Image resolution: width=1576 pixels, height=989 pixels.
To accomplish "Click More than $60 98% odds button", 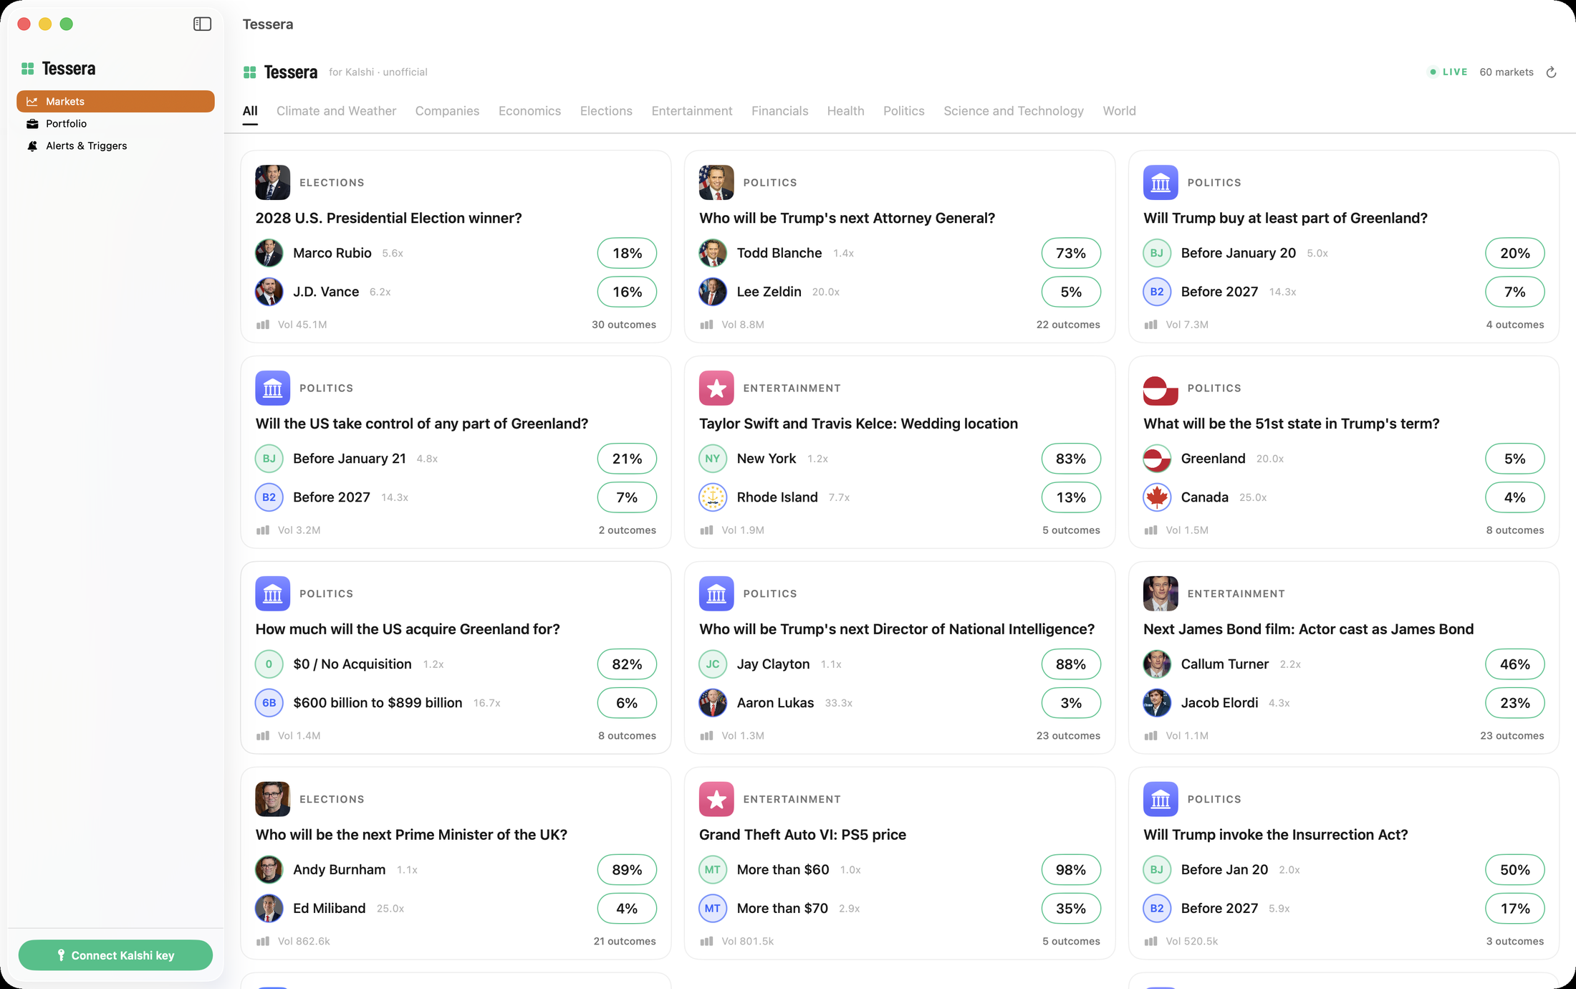I will click(1071, 870).
